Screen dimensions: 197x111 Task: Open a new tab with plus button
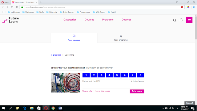click(x=41, y=2)
